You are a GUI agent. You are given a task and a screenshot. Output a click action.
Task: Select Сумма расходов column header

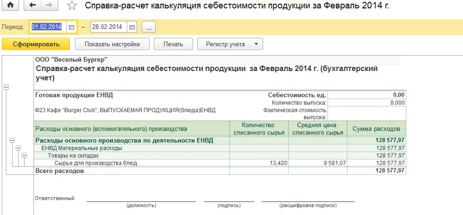click(377, 129)
